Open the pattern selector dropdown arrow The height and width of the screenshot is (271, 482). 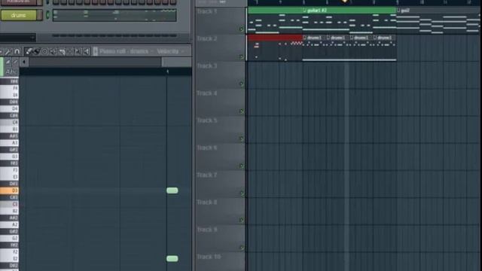32,38
